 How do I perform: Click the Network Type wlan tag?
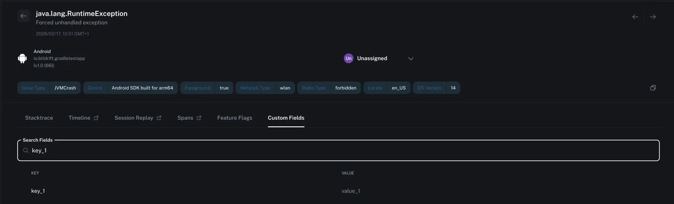[265, 88]
